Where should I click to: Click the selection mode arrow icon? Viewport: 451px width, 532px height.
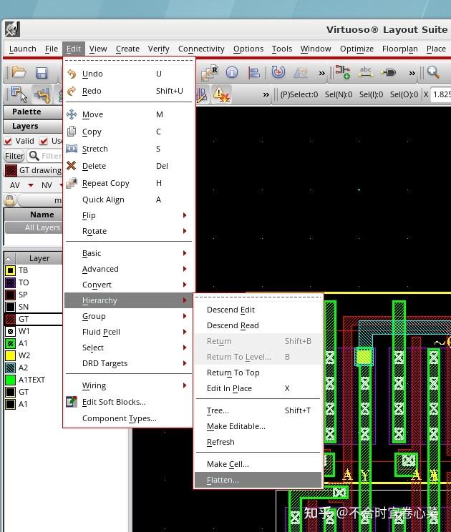[19, 94]
